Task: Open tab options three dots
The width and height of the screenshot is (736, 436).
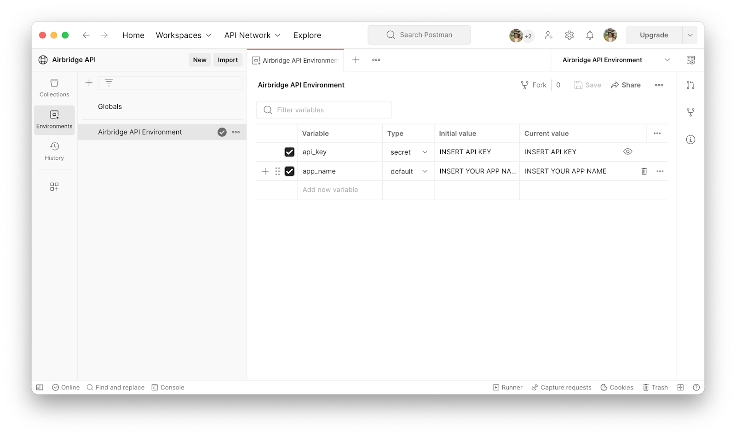Action: tap(376, 60)
